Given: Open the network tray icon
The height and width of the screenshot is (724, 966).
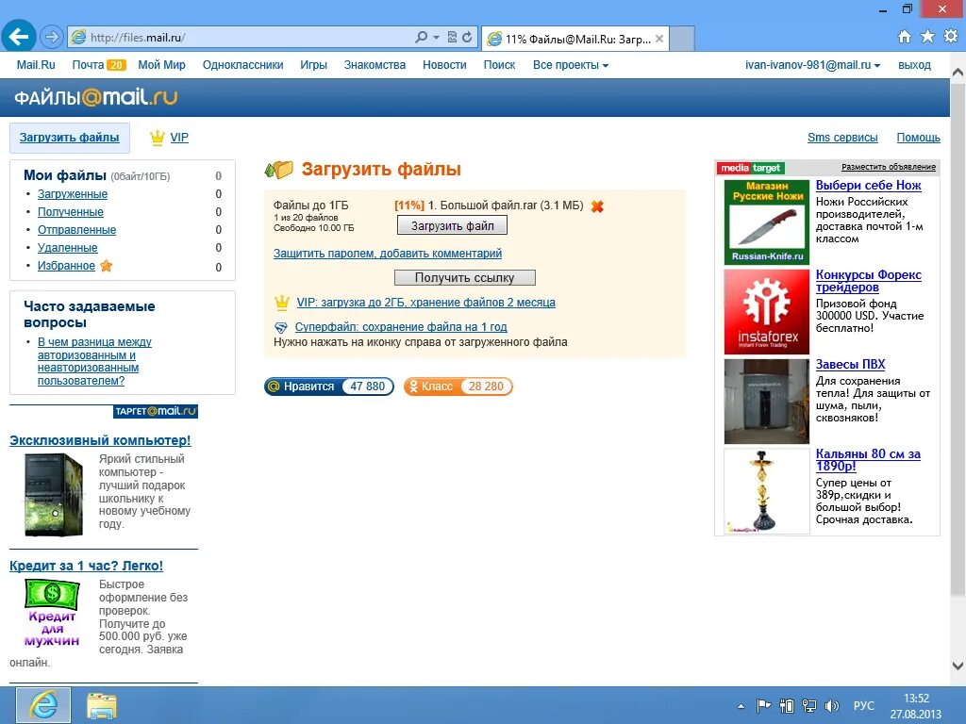Looking at the screenshot, I should click(x=808, y=705).
